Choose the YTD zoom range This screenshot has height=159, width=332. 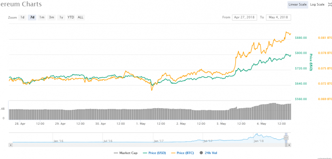(x=71, y=17)
